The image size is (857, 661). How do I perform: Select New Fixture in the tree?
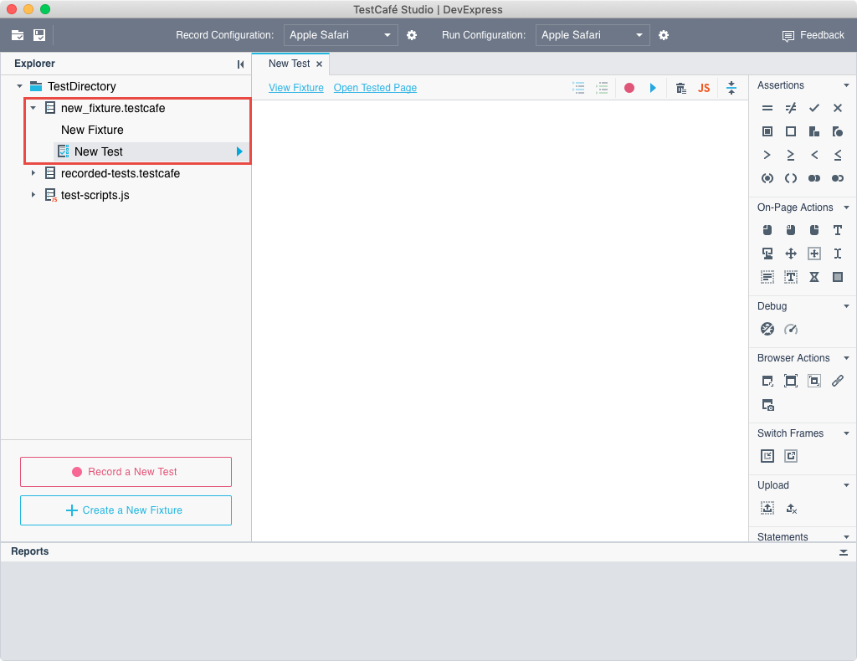(x=92, y=130)
